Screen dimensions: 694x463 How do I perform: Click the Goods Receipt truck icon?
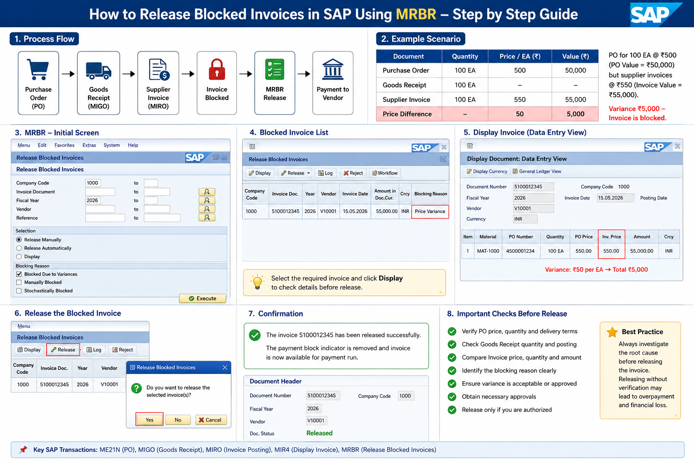click(x=98, y=70)
